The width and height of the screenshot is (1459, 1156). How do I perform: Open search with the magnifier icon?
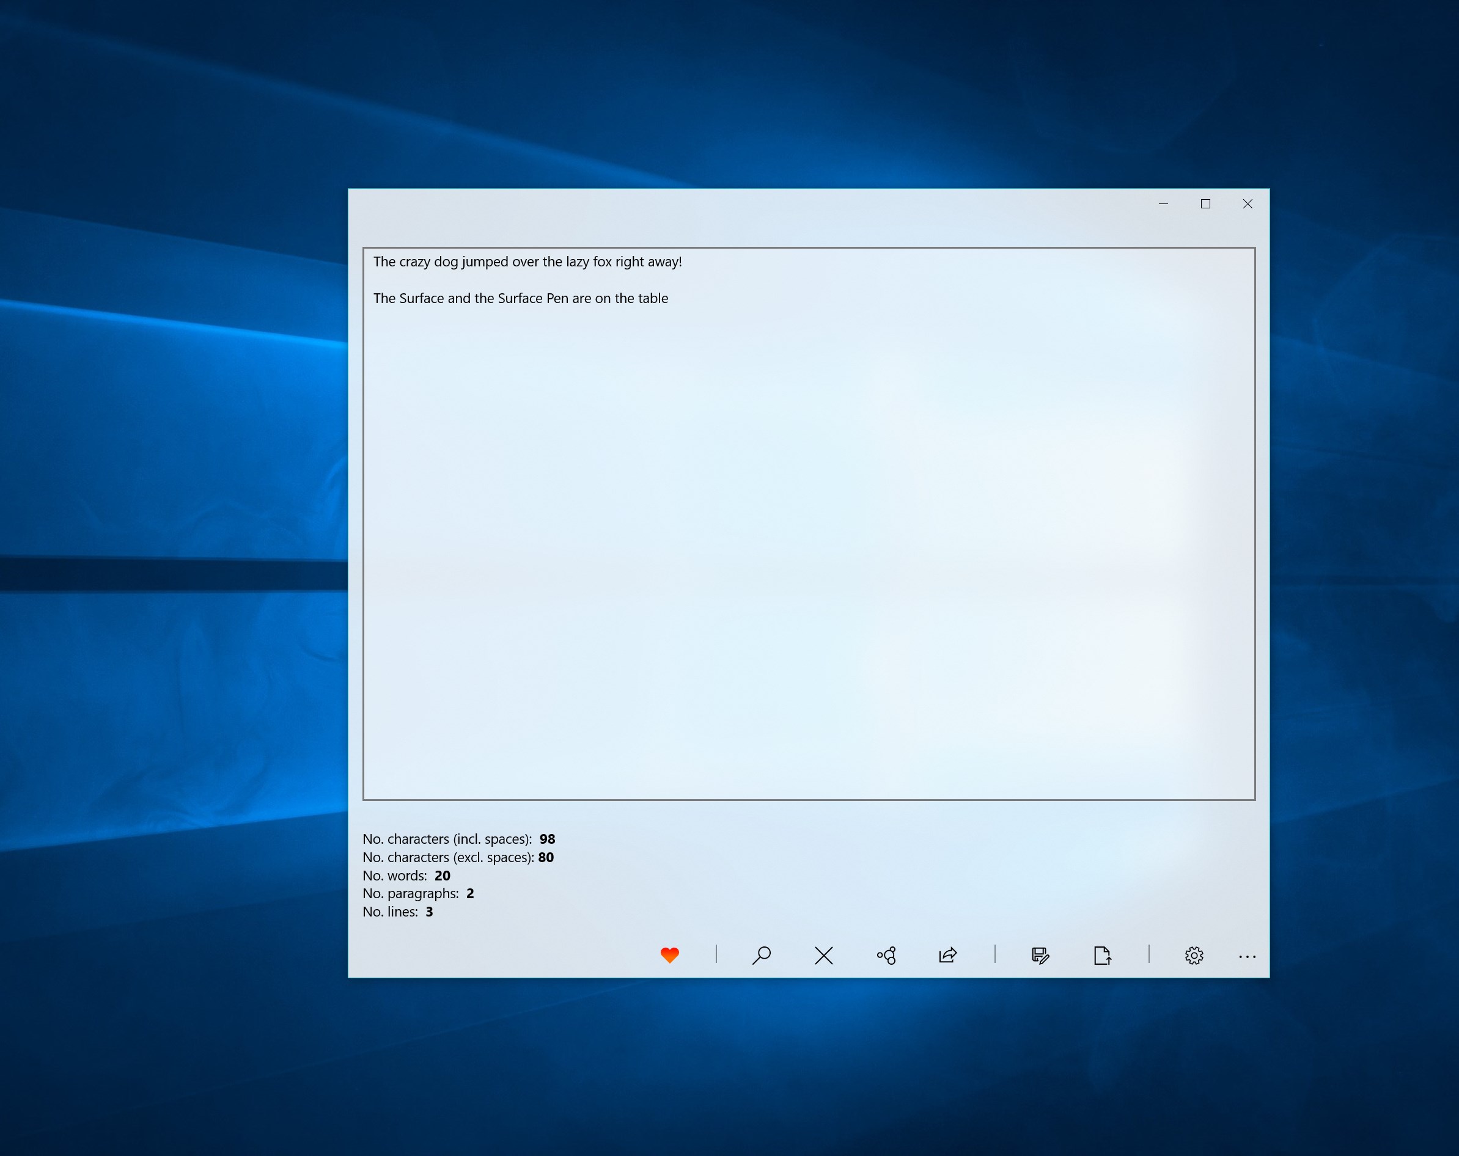[762, 955]
